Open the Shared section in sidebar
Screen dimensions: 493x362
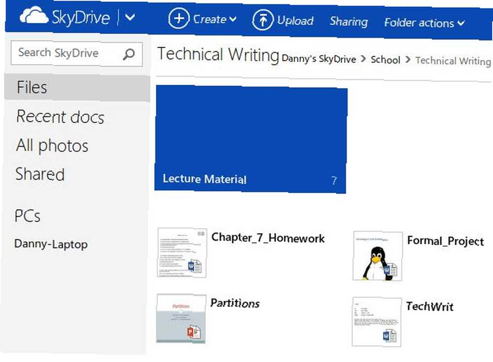pyautogui.click(x=40, y=174)
